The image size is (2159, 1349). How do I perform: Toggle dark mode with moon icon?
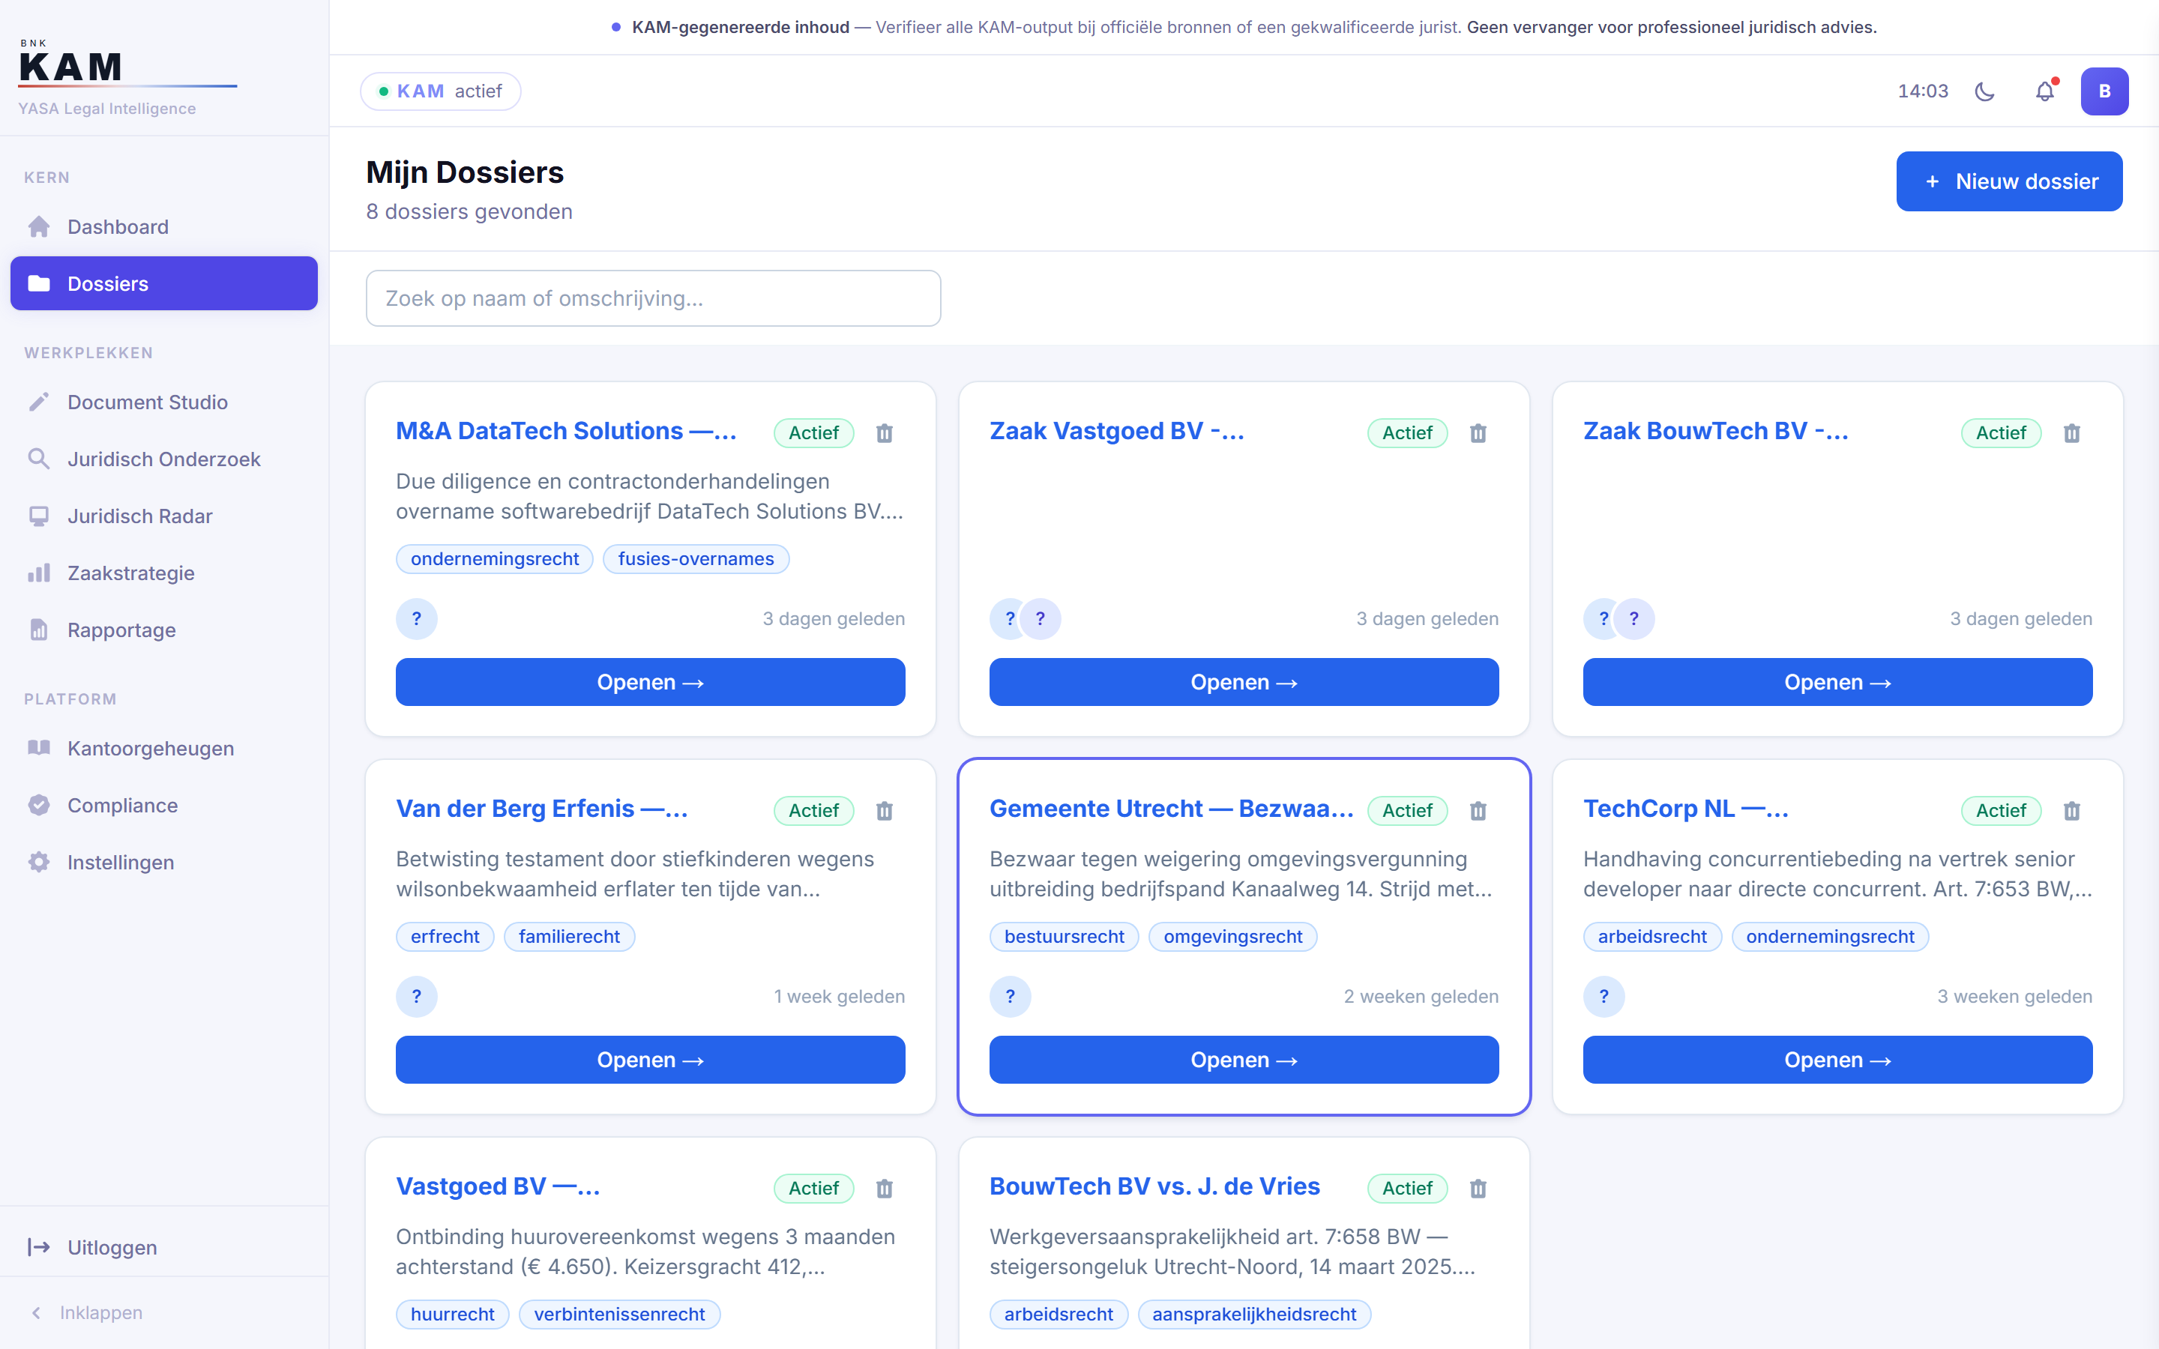(1985, 91)
